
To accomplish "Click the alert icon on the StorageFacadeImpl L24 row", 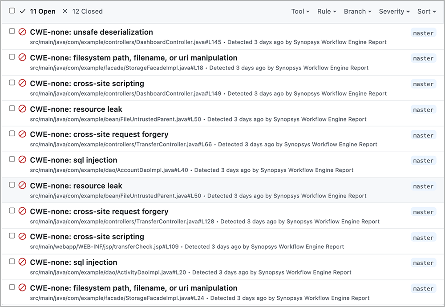I will [x=22, y=288].
